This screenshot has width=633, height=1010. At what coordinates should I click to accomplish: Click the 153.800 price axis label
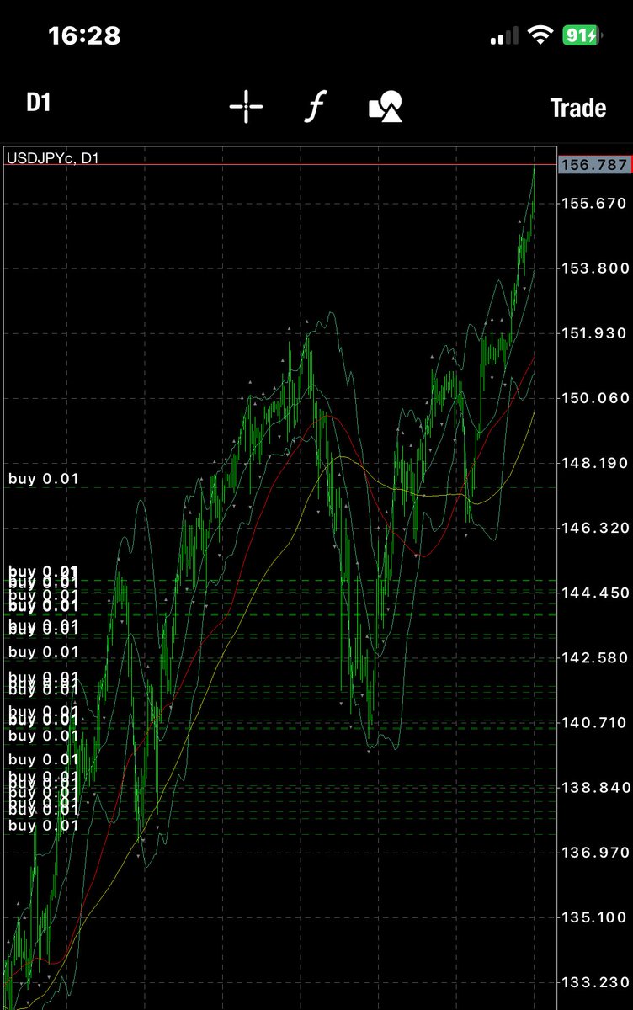[593, 268]
